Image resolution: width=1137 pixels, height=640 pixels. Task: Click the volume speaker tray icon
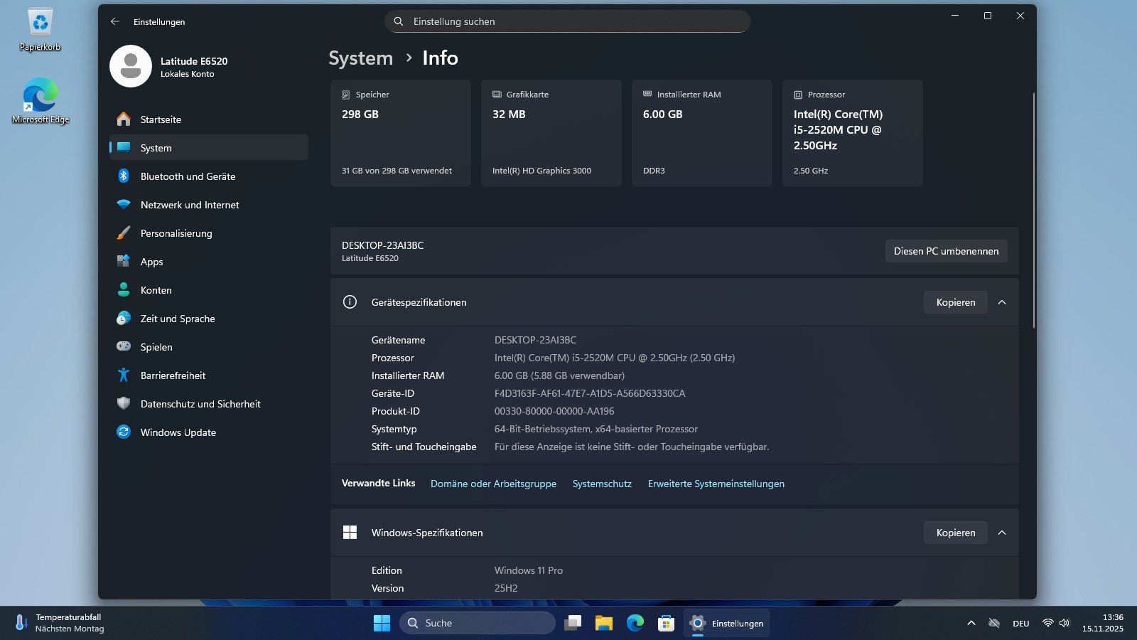point(1064,623)
